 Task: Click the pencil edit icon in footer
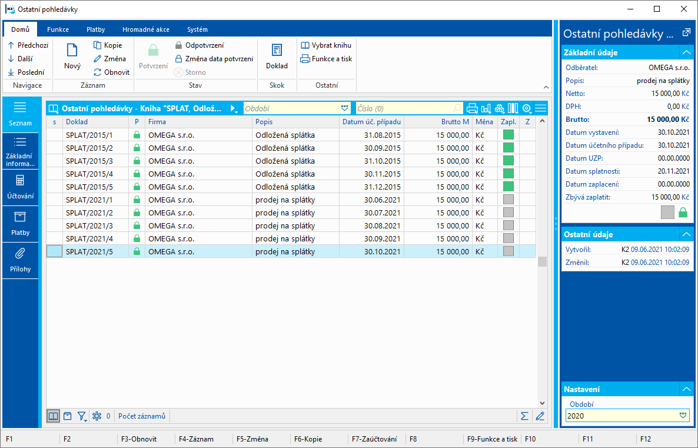pyautogui.click(x=540, y=416)
